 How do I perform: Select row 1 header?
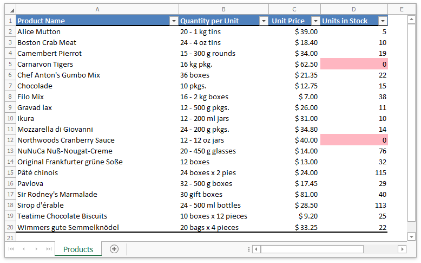coord(10,21)
